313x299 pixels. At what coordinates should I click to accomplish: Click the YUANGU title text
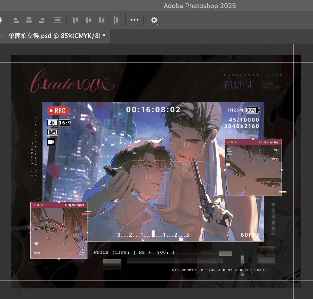(239, 85)
